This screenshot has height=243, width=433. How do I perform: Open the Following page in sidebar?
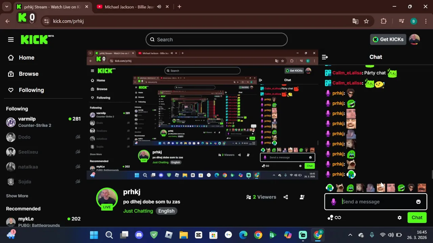click(x=26, y=90)
